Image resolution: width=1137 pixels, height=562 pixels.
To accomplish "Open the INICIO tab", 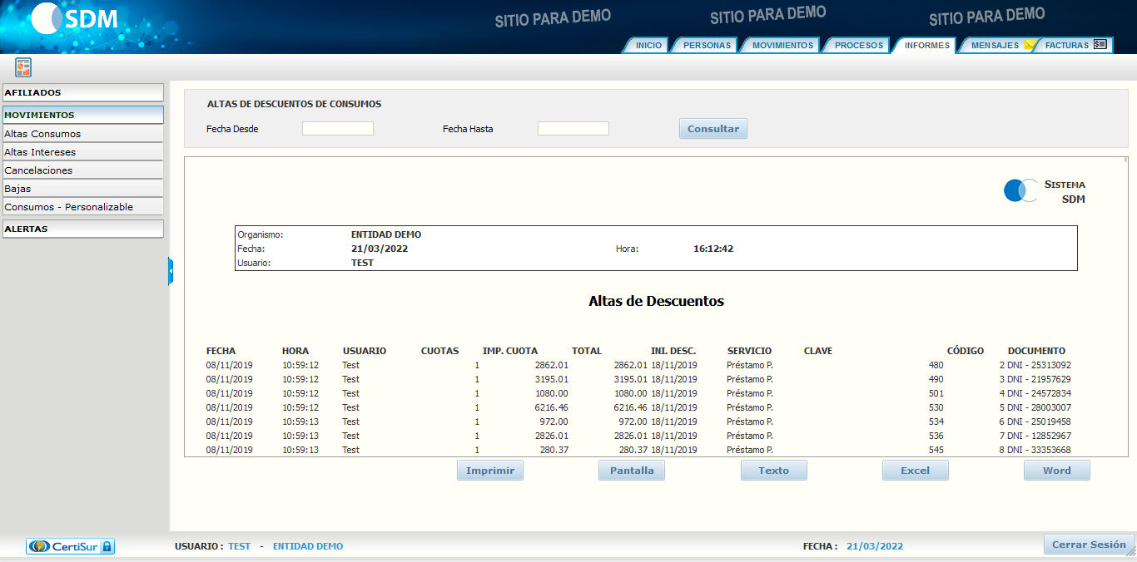I will 648,46.
